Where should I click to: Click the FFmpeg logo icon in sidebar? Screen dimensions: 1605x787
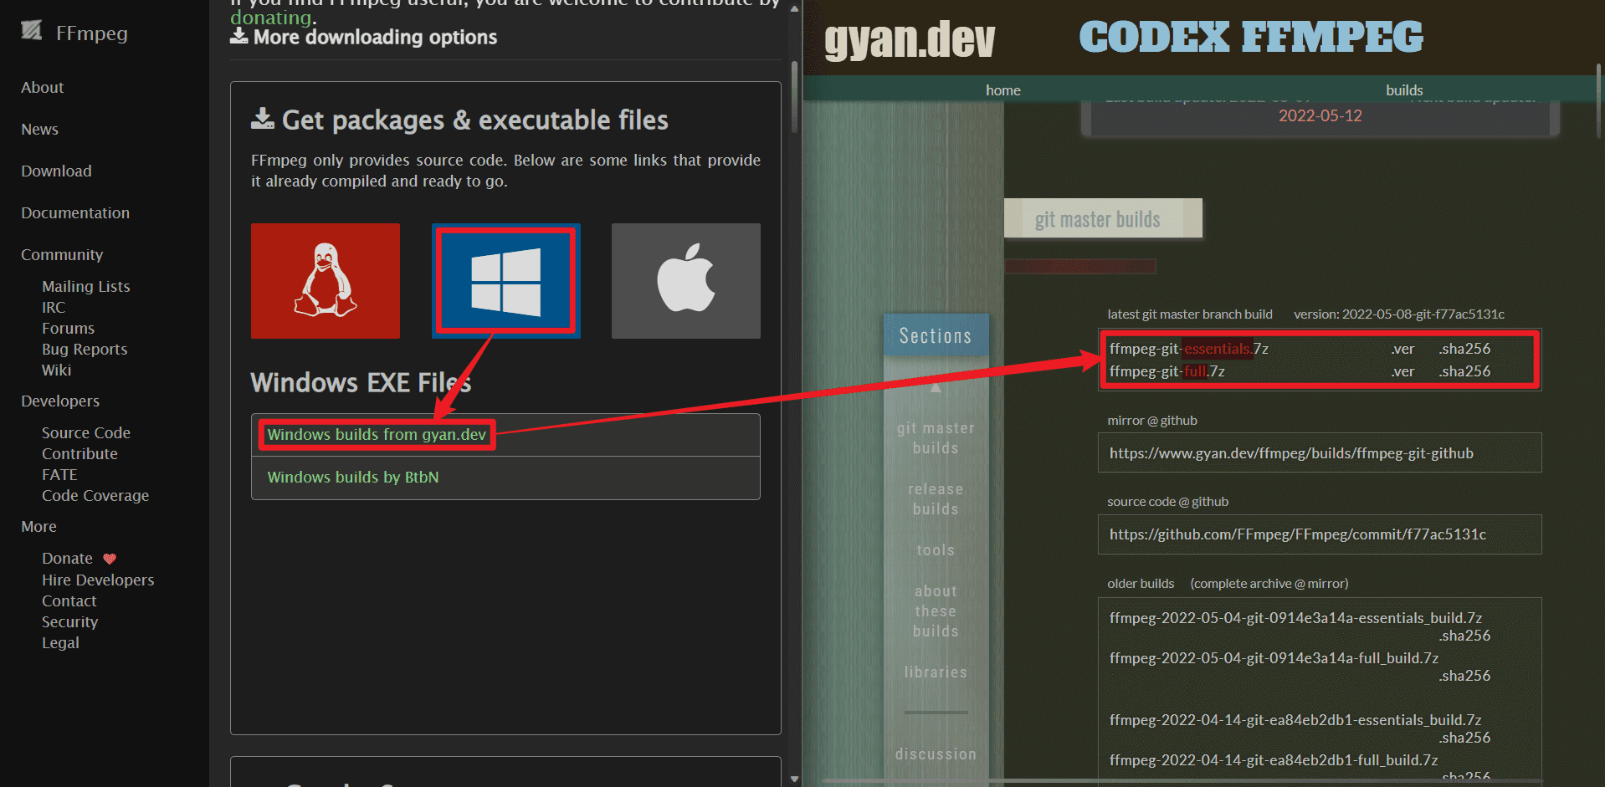point(32,31)
